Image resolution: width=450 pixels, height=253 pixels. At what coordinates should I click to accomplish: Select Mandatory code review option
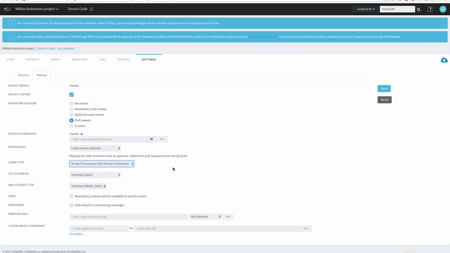(71, 109)
